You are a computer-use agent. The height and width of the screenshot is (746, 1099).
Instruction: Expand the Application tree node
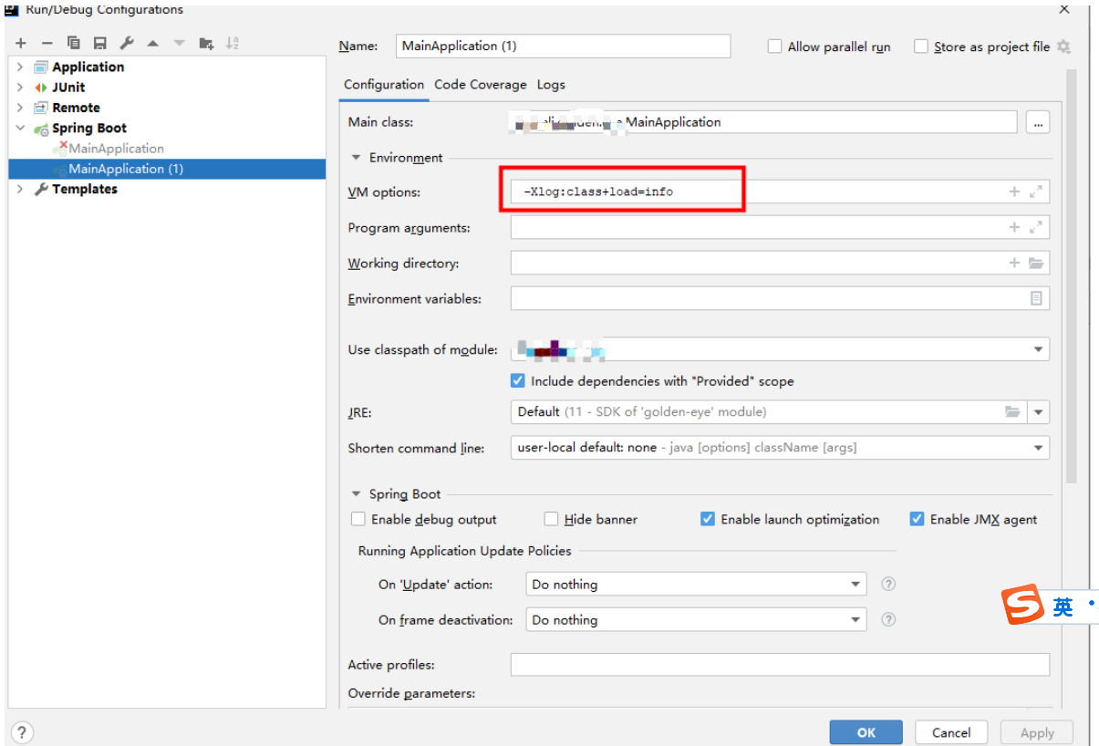[x=20, y=67]
